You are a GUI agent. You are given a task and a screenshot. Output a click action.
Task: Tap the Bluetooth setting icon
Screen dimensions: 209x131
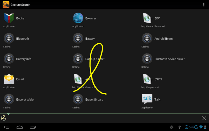coord(9,39)
